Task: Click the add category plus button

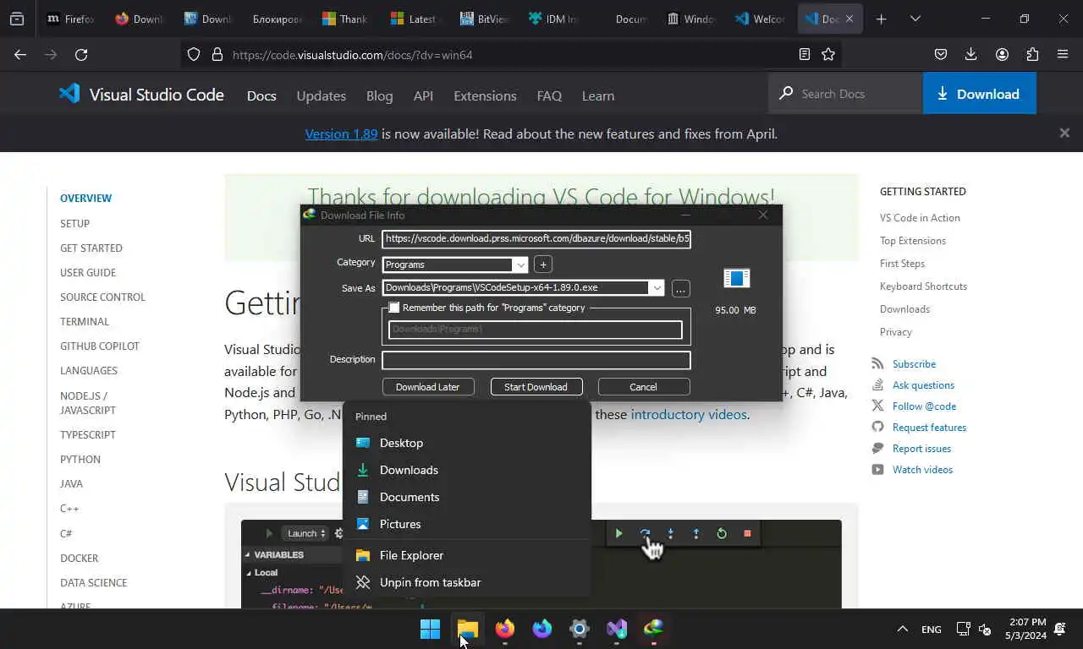Action: pos(543,265)
